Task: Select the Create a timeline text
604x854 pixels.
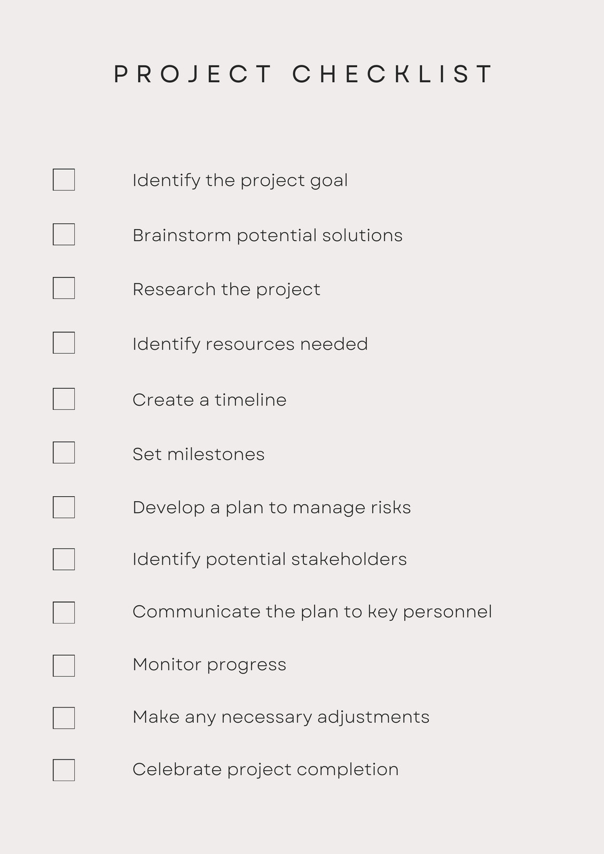Action: coord(209,400)
